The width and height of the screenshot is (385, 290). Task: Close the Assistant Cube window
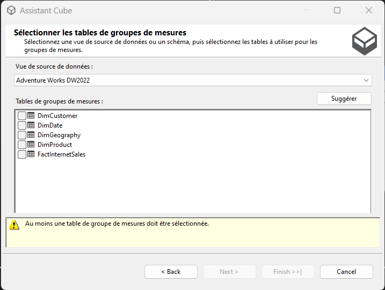click(369, 10)
